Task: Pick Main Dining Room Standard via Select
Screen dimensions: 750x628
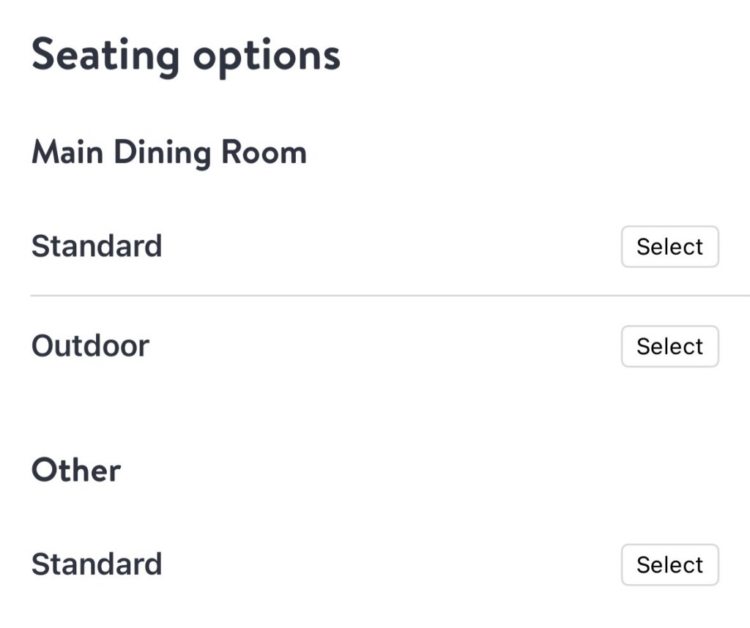Action: 669,247
